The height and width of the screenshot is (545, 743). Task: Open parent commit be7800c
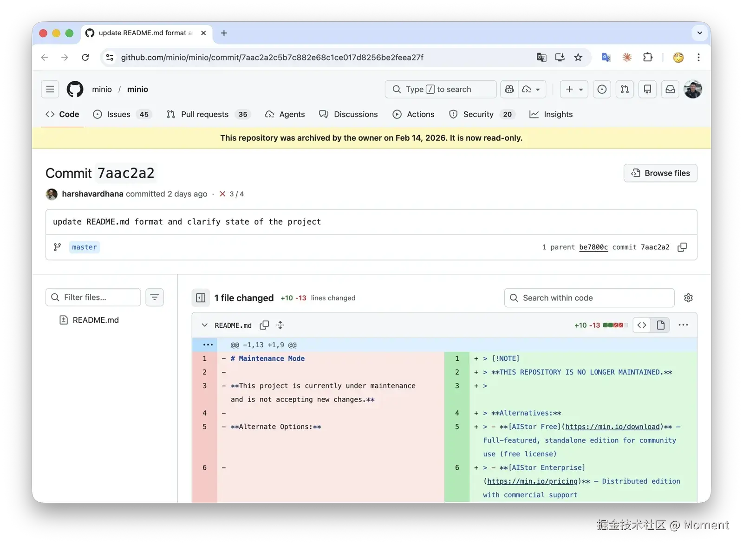(x=593, y=247)
